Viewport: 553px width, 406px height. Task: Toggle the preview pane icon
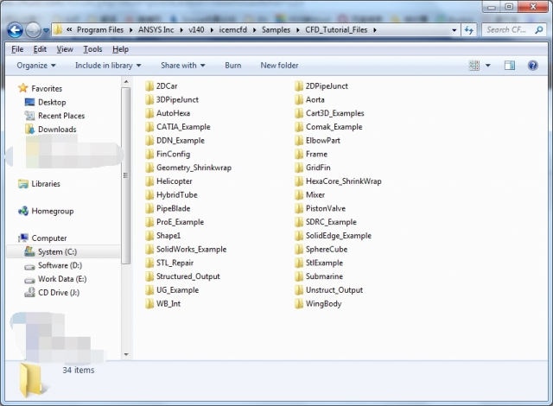coord(510,66)
